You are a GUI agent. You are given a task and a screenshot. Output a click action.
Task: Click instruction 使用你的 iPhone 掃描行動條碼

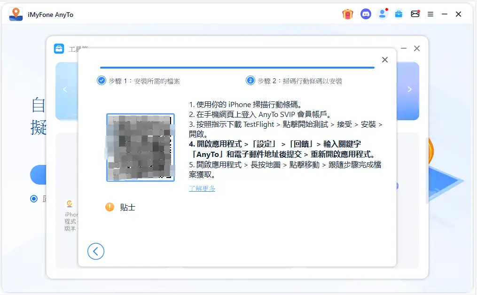coord(245,105)
